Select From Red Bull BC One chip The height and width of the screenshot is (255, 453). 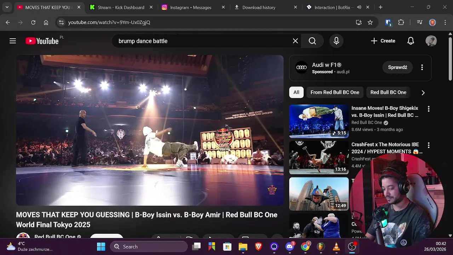[x=335, y=92]
